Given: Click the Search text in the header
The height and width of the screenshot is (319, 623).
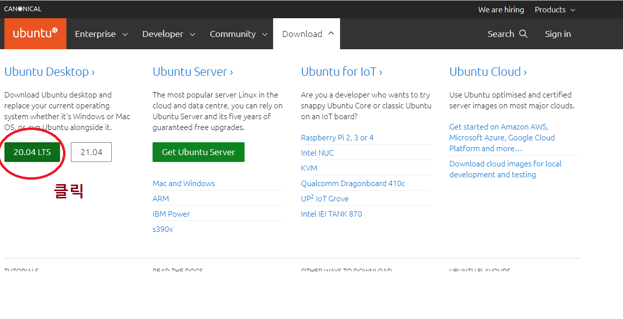Looking at the screenshot, I should click(x=501, y=34).
